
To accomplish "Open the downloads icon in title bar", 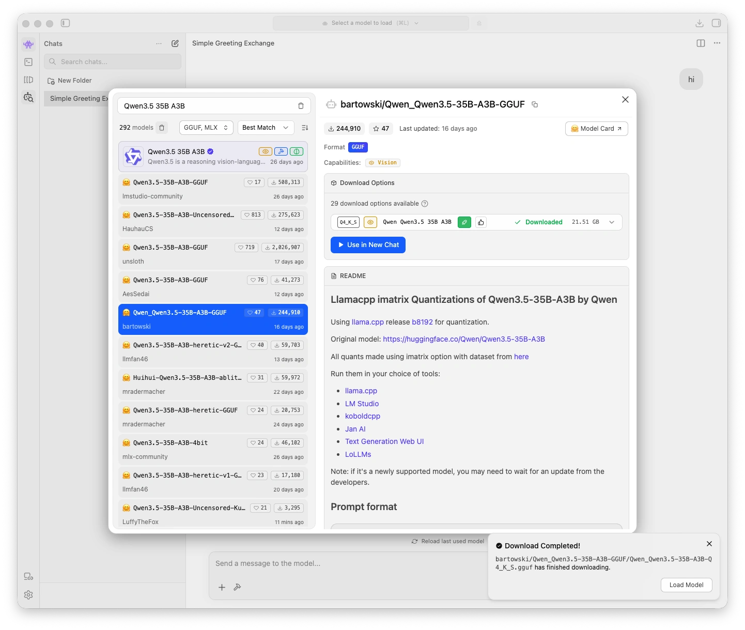I will 699,23.
